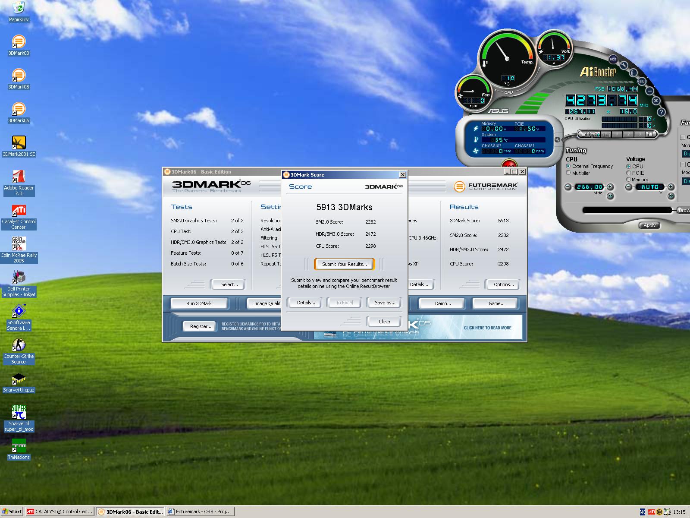Viewport: 690px width, 518px height.
Task: Click the AI Booster minimize minus icon
Action: (x=649, y=91)
